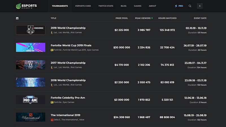Open the 2018 World Championship banner thumbnail
The width and height of the screenshot is (226, 127).
click(x=31, y=82)
